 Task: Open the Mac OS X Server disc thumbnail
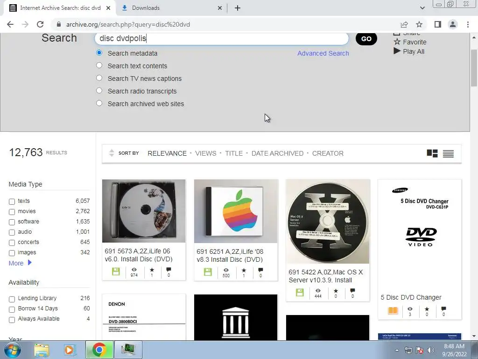click(x=328, y=222)
